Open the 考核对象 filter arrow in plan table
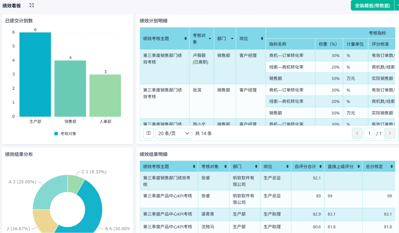Image resolution: width=399 pixels, height=233 pixels. 210,39
